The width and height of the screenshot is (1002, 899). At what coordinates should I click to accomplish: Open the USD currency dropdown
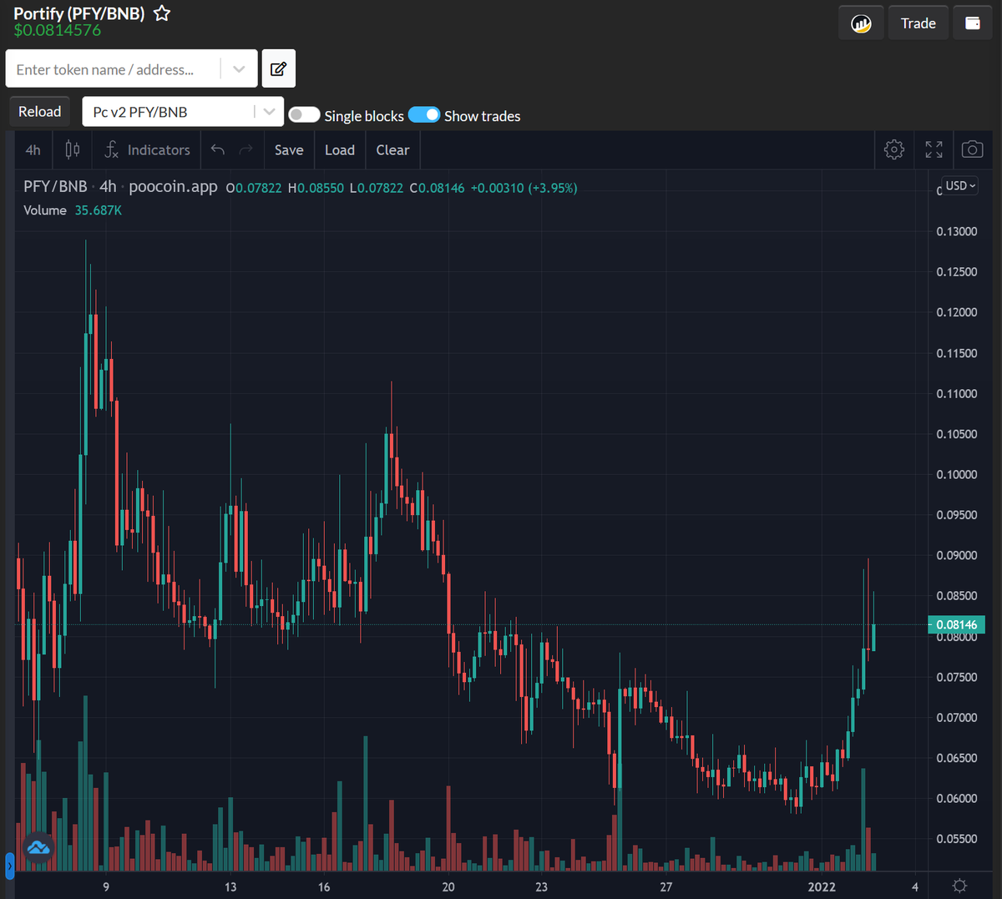tap(960, 186)
